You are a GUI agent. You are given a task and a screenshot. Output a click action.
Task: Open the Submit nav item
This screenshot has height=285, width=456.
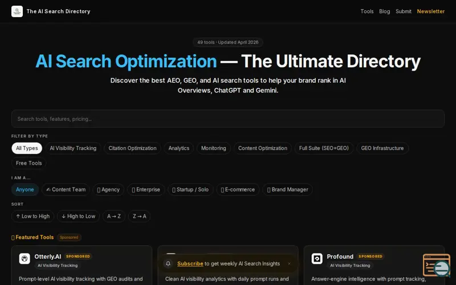[404, 11]
